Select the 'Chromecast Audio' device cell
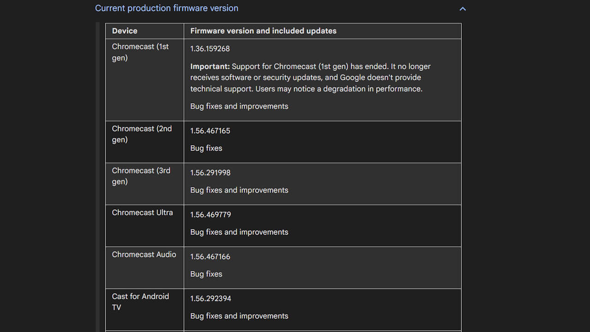590x332 pixels. 144,255
